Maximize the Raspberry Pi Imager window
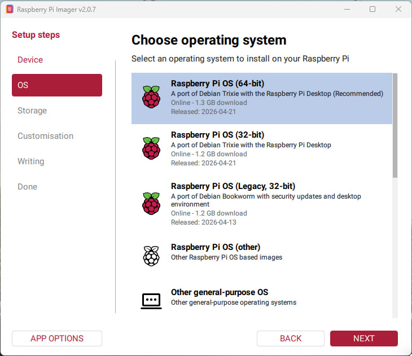Viewport: 412px width, 356px height. click(x=372, y=9)
